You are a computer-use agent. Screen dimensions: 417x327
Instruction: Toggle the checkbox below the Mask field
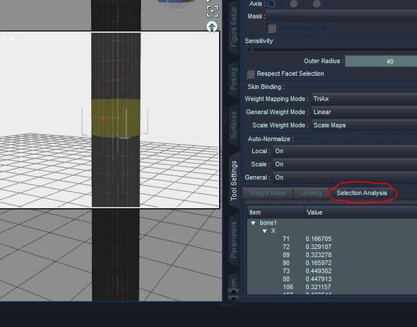272,29
